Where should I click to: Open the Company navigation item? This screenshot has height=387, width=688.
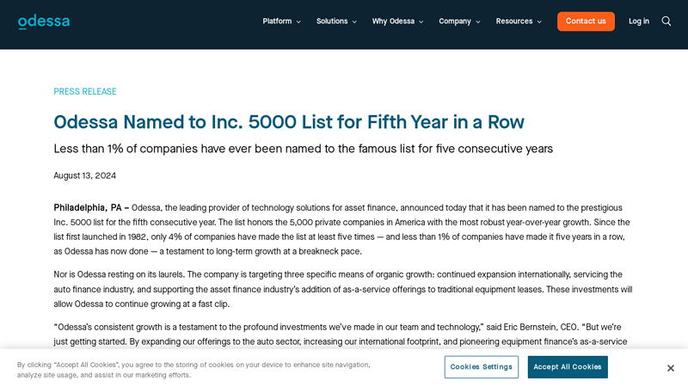(455, 21)
